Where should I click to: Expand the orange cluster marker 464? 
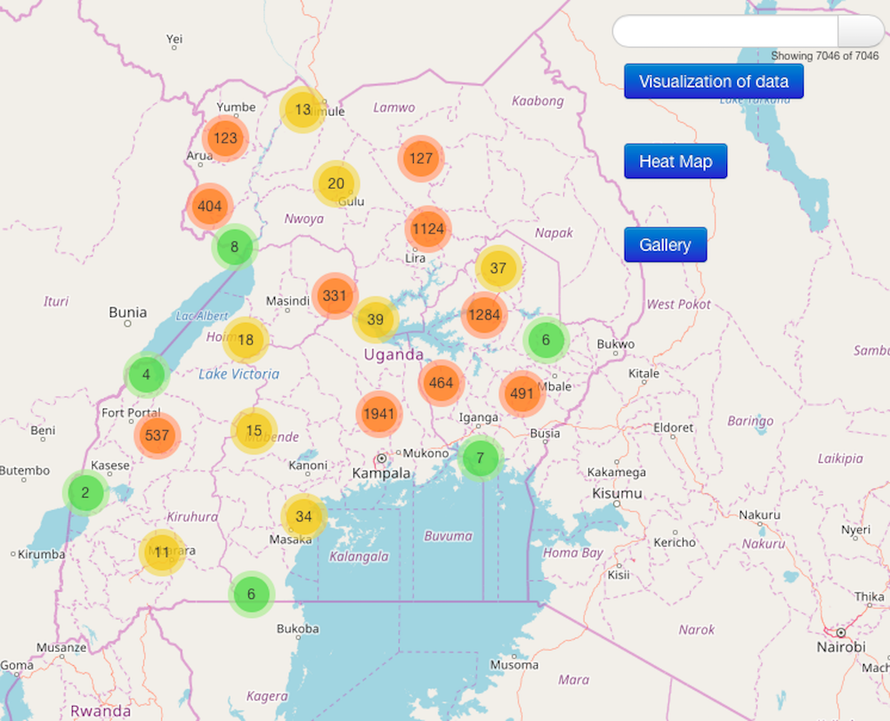441,383
